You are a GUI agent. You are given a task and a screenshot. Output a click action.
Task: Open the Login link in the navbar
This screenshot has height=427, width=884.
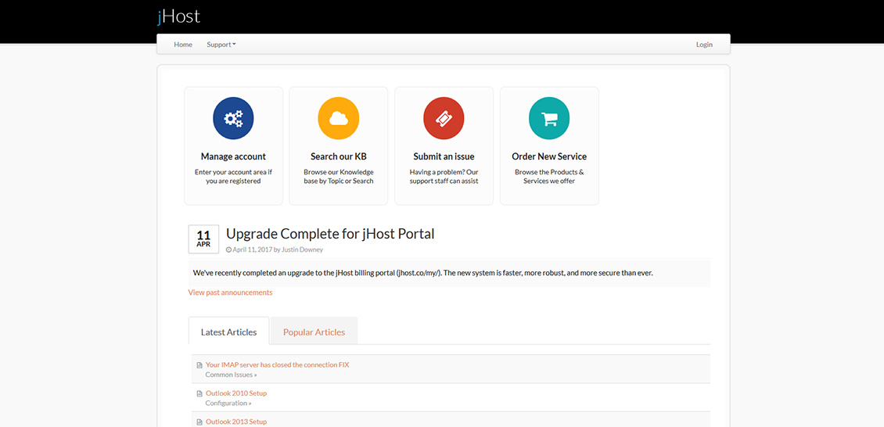(704, 45)
